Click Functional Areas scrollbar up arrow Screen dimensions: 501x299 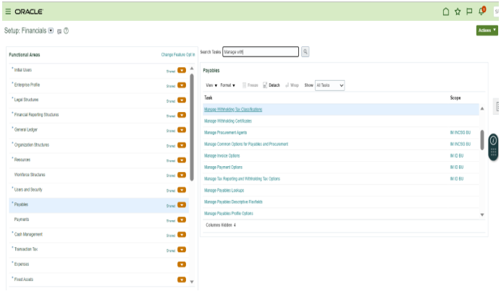coord(192,69)
